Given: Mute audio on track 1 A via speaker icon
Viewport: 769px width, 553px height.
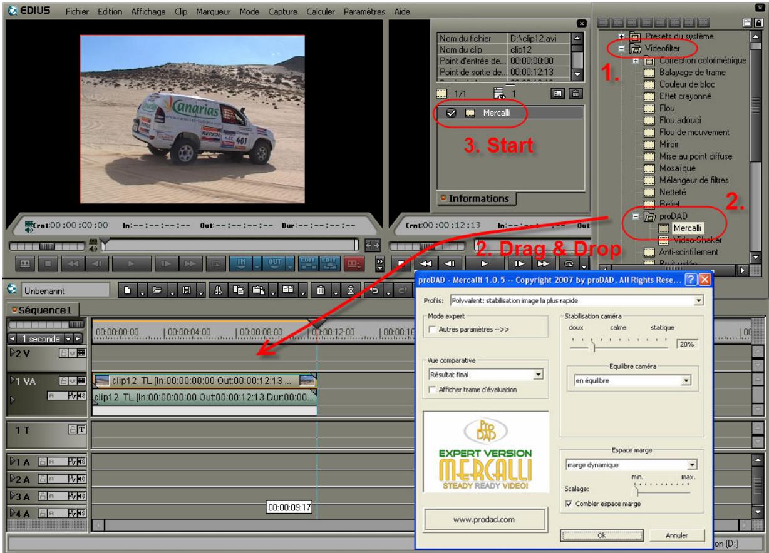Looking at the screenshot, I should [81, 462].
